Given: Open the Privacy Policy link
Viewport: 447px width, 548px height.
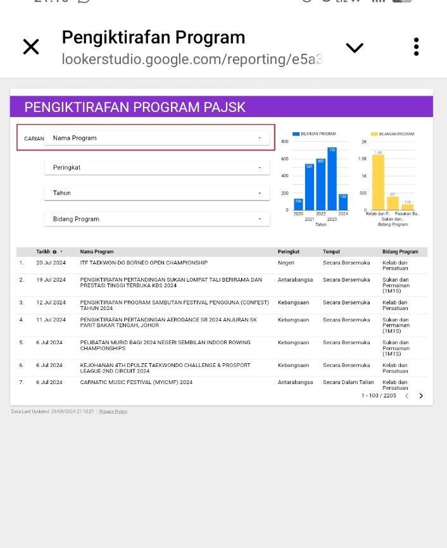Looking at the screenshot, I should click(x=113, y=411).
